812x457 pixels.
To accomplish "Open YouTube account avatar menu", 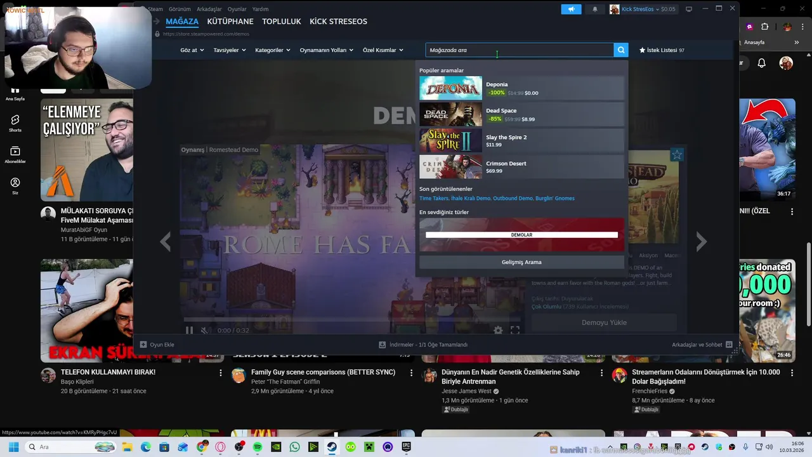I will click(786, 63).
